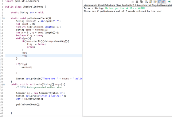Collapse main method fold marker at line 30
Screen dimensions: 172x117
click(4, 85)
